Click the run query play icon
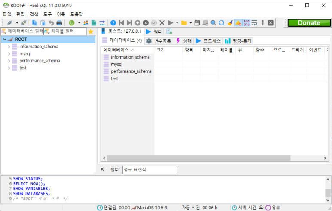Image resolution: width=332 pixels, height=211 pixels. 170,23
